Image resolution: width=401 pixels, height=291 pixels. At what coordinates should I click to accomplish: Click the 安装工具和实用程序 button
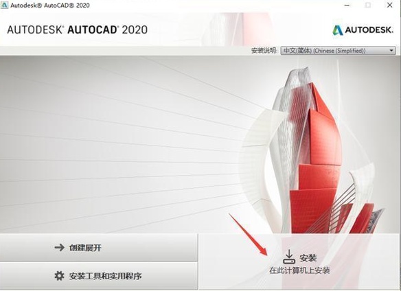(99, 276)
